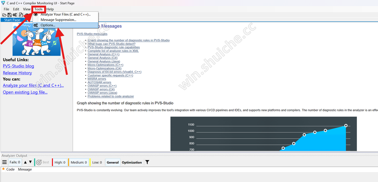This screenshot has height=182, width=378.
Task: Open the Help menu
Action: (50, 9)
